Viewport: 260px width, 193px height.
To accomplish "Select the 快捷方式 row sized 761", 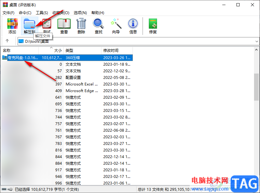I will 67,130.
